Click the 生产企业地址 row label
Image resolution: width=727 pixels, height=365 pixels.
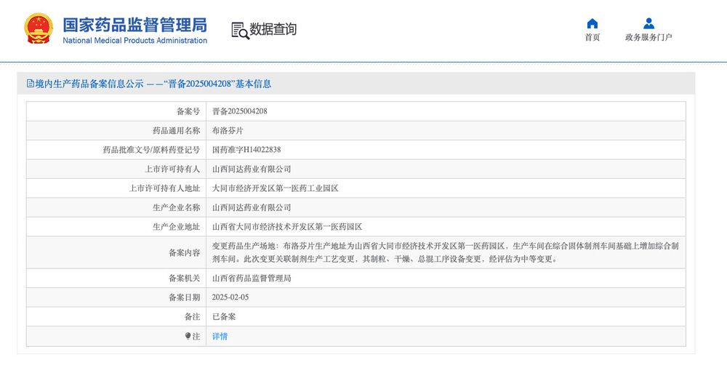pos(177,227)
